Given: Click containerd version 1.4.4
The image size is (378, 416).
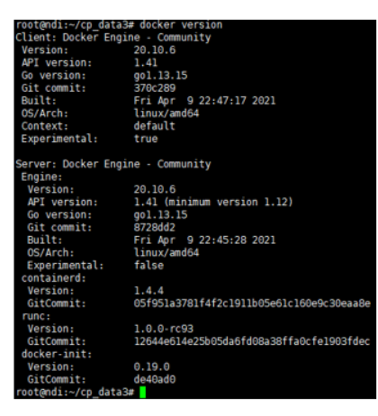Looking at the screenshot, I should 148,291.
